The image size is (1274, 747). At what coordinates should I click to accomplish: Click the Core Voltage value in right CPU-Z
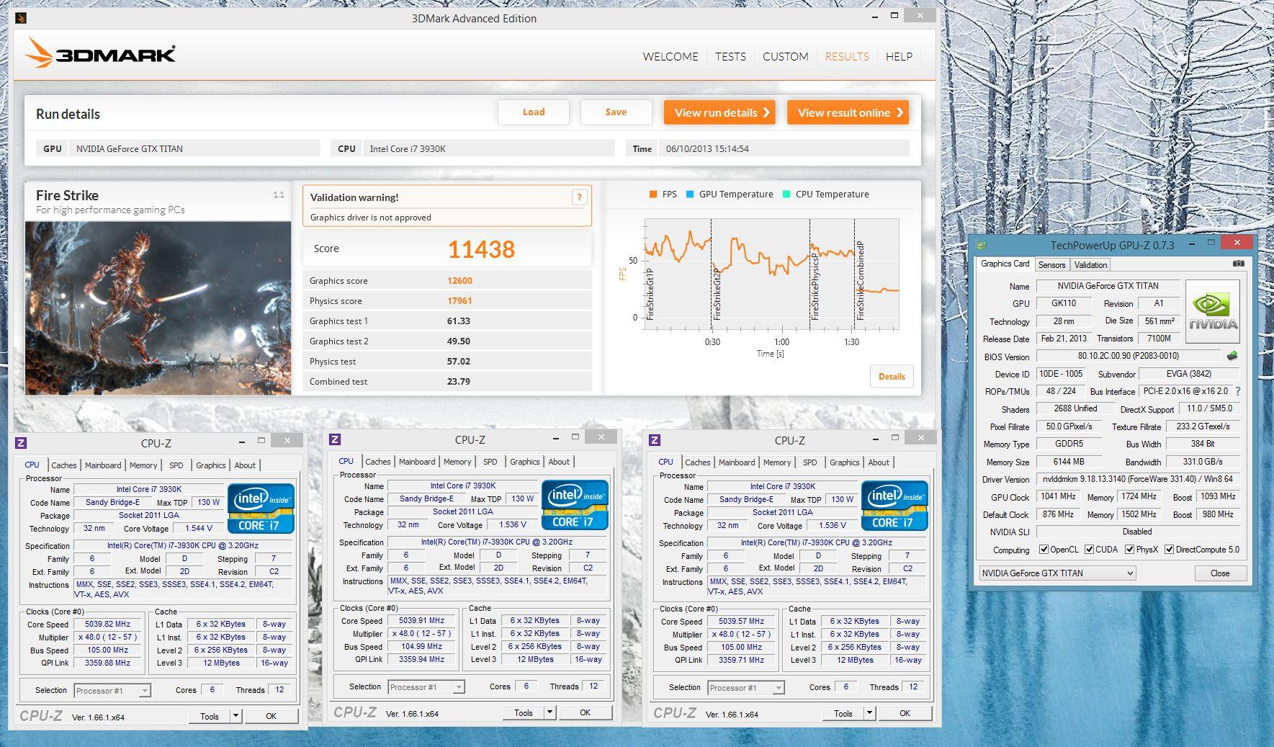click(x=833, y=525)
